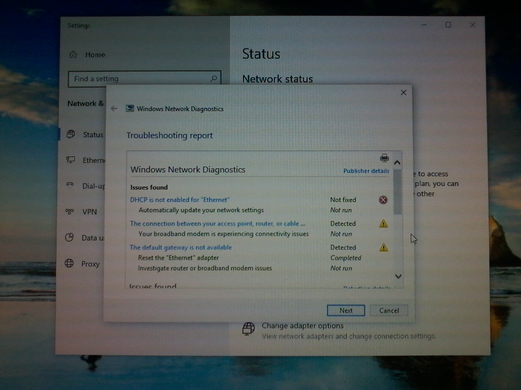Select 'Investigate router or broadband modem issues' text
Image resolution: width=521 pixels, height=390 pixels.
pyautogui.click(x=205, y=268)
